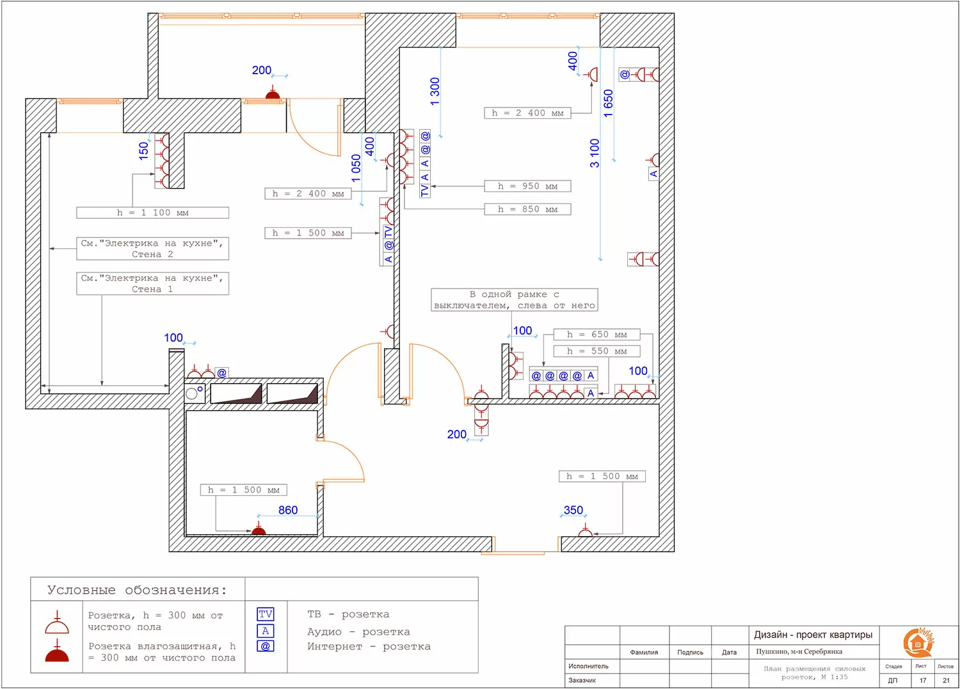960x689 pixels.
Task: Click the 'h = 650 мм' label
Action: (597, 335)
